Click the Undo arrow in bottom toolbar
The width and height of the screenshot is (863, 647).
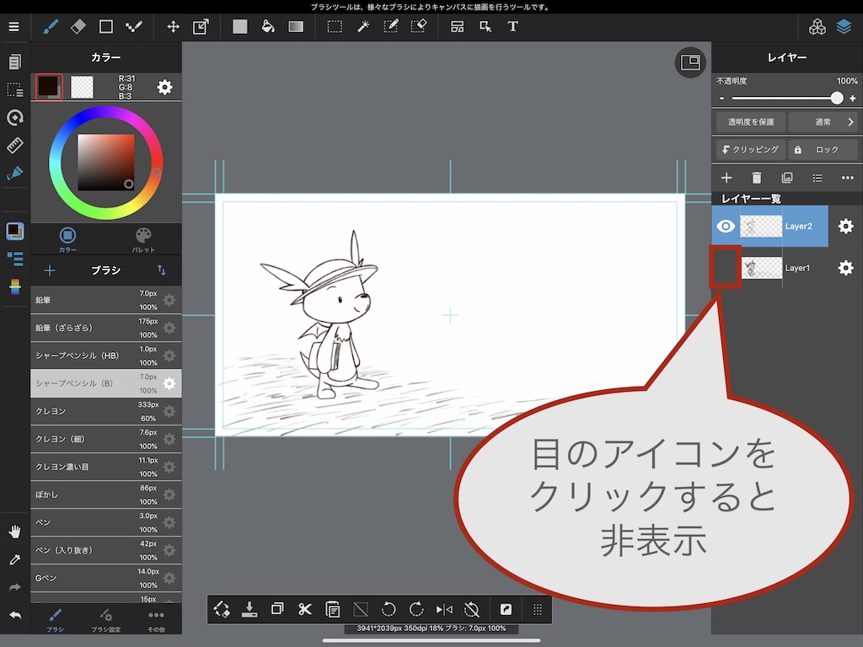389,609
